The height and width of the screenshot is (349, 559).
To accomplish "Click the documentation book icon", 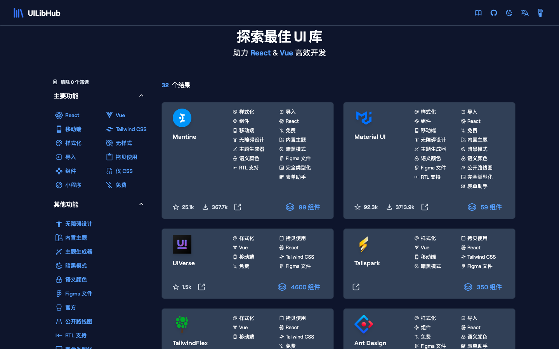I will [x=478, y=13].
